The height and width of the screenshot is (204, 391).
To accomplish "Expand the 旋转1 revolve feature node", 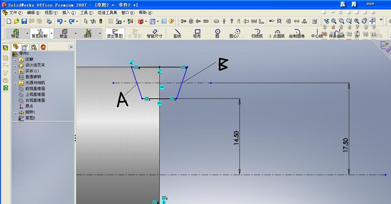I will (x=15, y=113).
